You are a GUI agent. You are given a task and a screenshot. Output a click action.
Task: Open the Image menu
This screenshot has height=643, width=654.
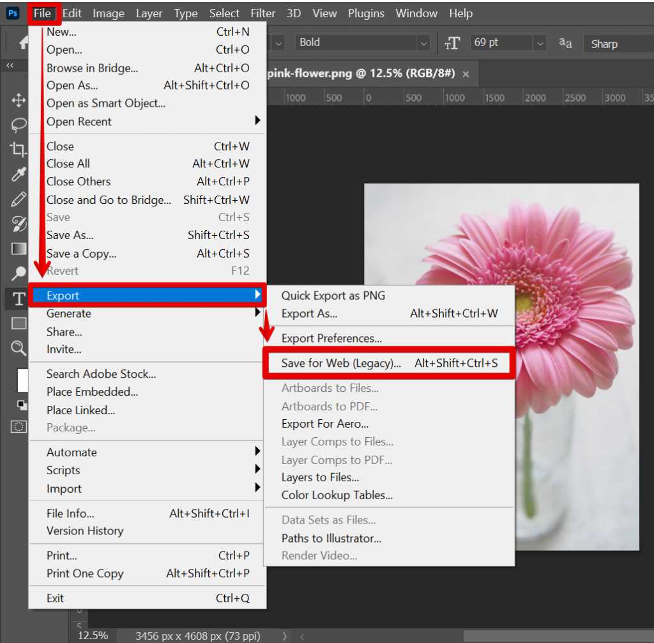tap(108, 13)
